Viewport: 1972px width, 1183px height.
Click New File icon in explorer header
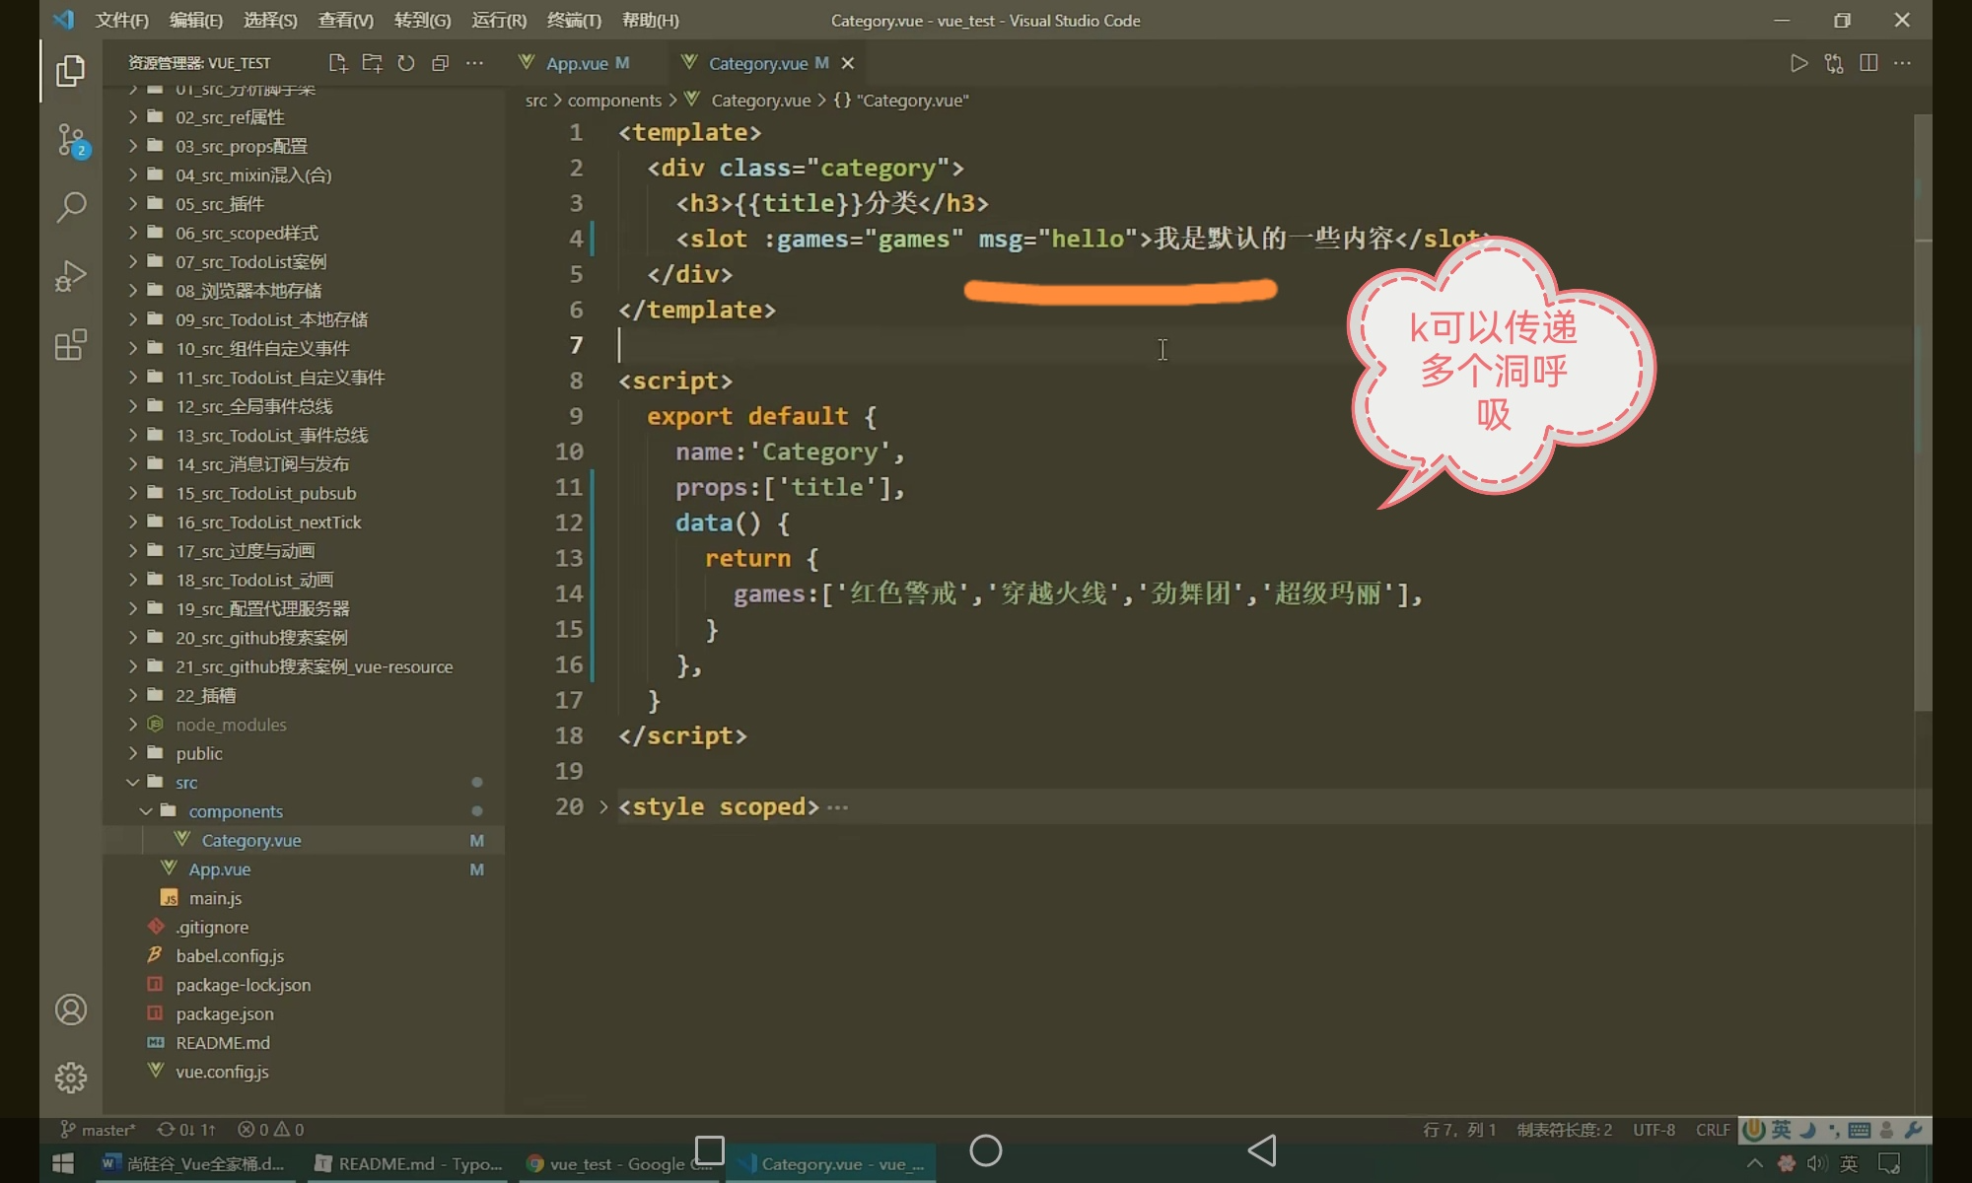coord(337,63)
